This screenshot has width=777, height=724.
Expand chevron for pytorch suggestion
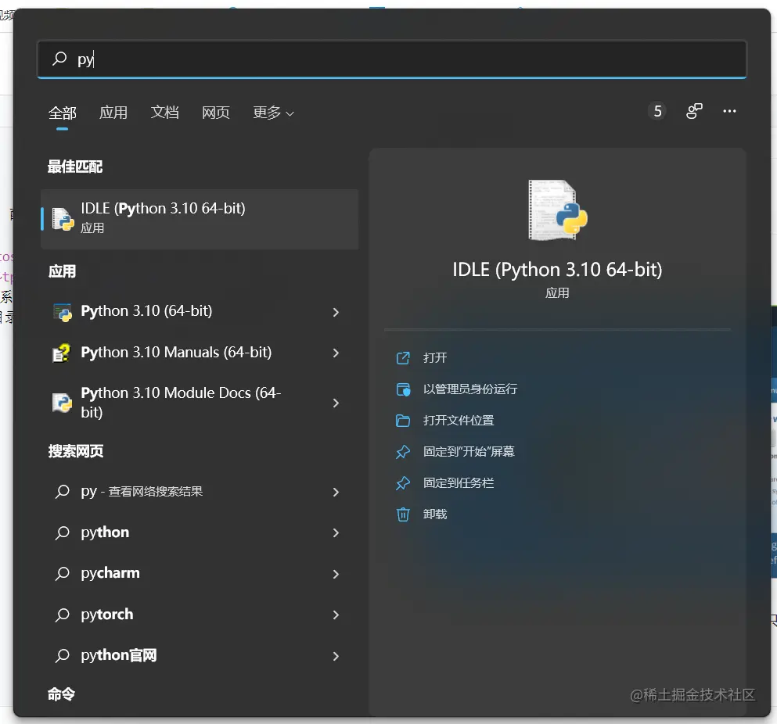click(x=336, y=615)
